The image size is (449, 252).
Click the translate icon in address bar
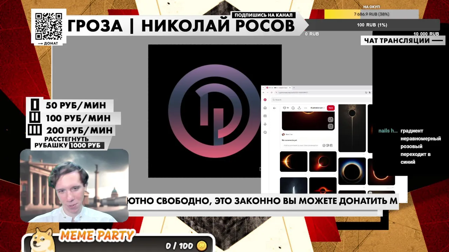coord(370,92)
